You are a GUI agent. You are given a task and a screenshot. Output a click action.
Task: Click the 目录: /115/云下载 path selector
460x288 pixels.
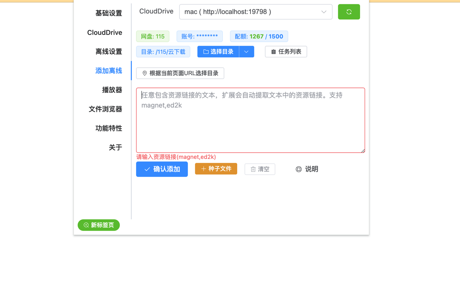point(163,51)
